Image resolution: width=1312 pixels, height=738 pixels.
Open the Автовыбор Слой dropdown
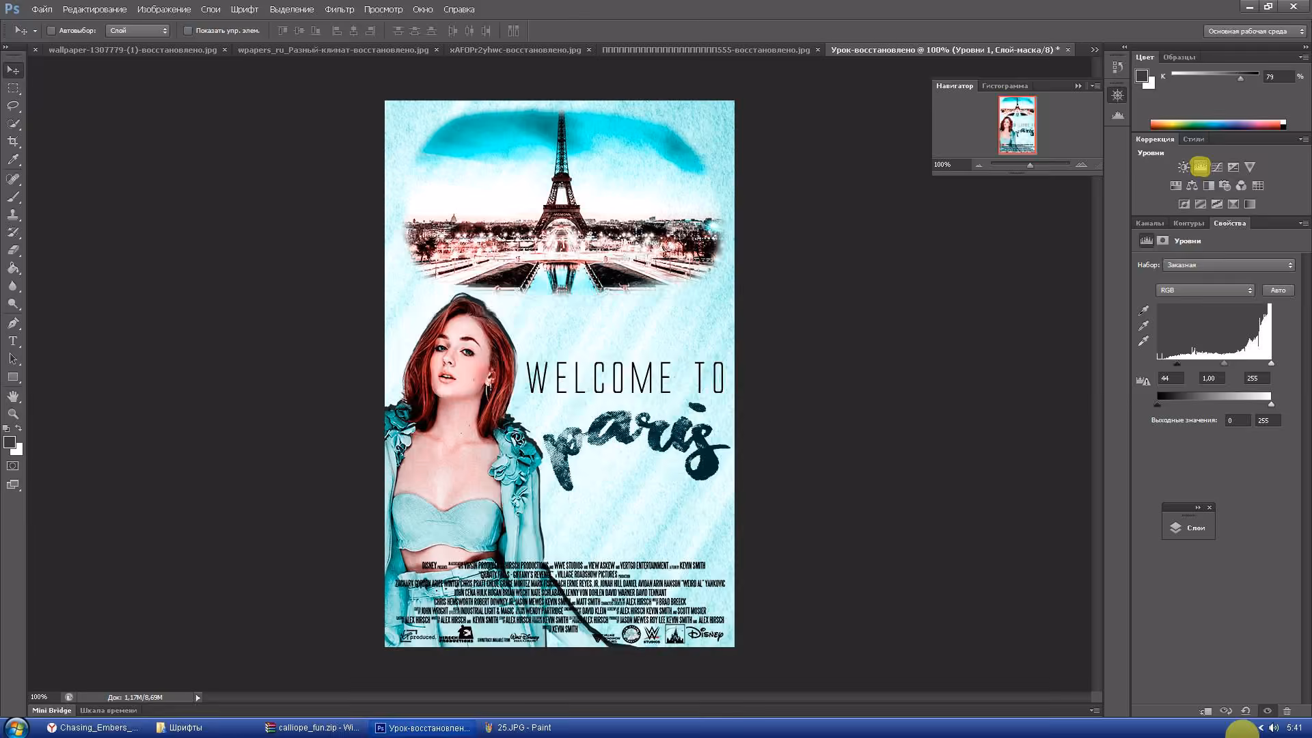(x=138, y=31)
